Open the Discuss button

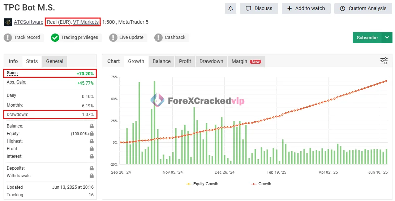(259, 9)
